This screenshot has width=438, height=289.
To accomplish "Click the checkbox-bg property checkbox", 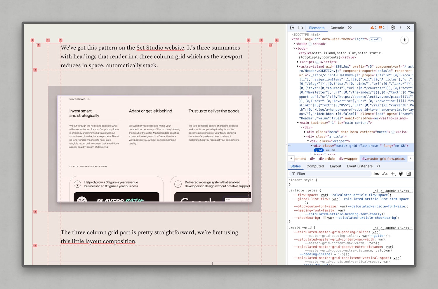I will (x=325, y=218).
